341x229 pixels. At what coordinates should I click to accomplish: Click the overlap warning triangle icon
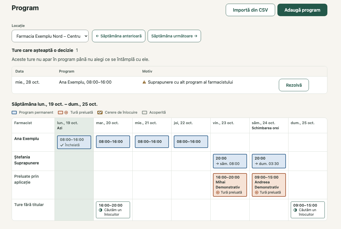point(144,82)
